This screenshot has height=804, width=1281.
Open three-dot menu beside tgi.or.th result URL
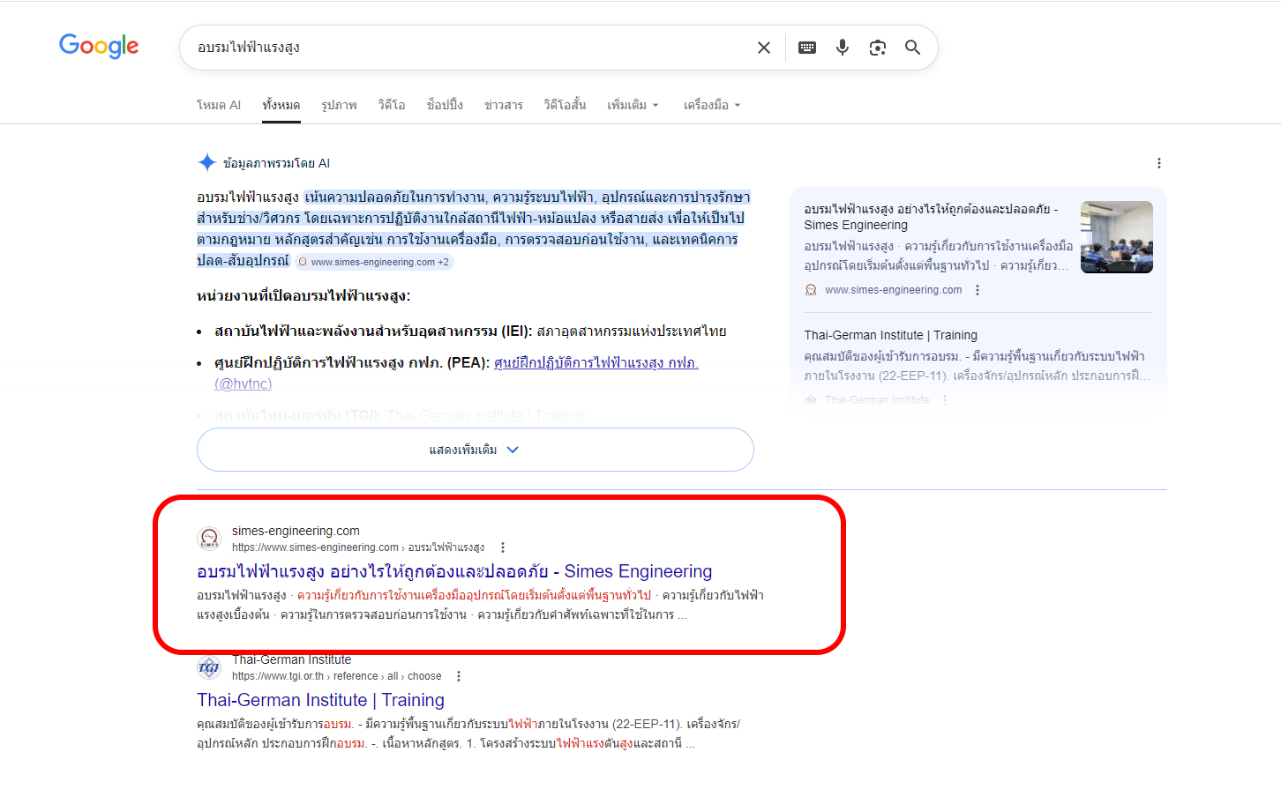pos(458,676)
